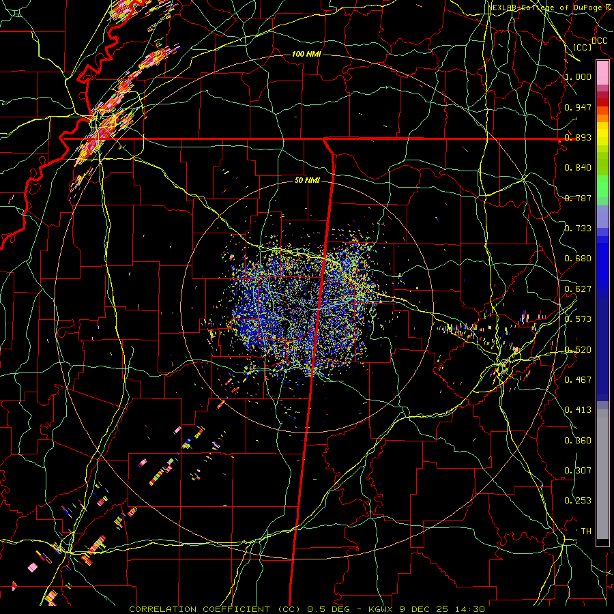Pick the bright green band of the color bar
Screen dimensions: 614x614
(x=602, y=186)
